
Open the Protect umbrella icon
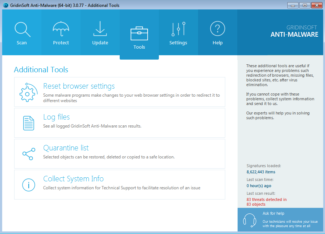click(x=61, y=29)
